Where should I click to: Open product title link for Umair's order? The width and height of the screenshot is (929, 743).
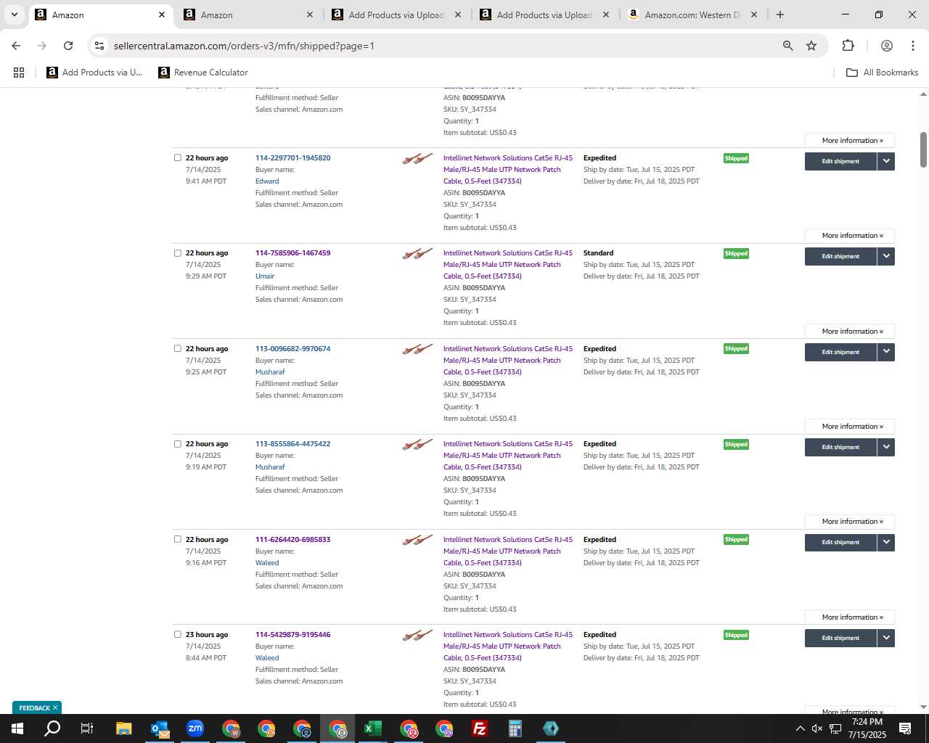pyautogui.click(x=508, y=265)
